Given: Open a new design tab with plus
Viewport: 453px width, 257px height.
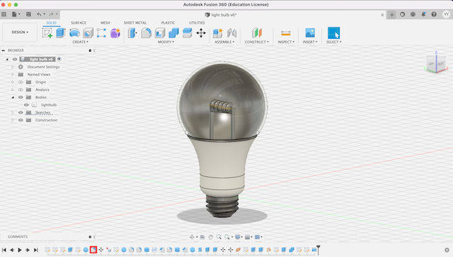Looking at the screenshot, I should (x=391, y=15).
